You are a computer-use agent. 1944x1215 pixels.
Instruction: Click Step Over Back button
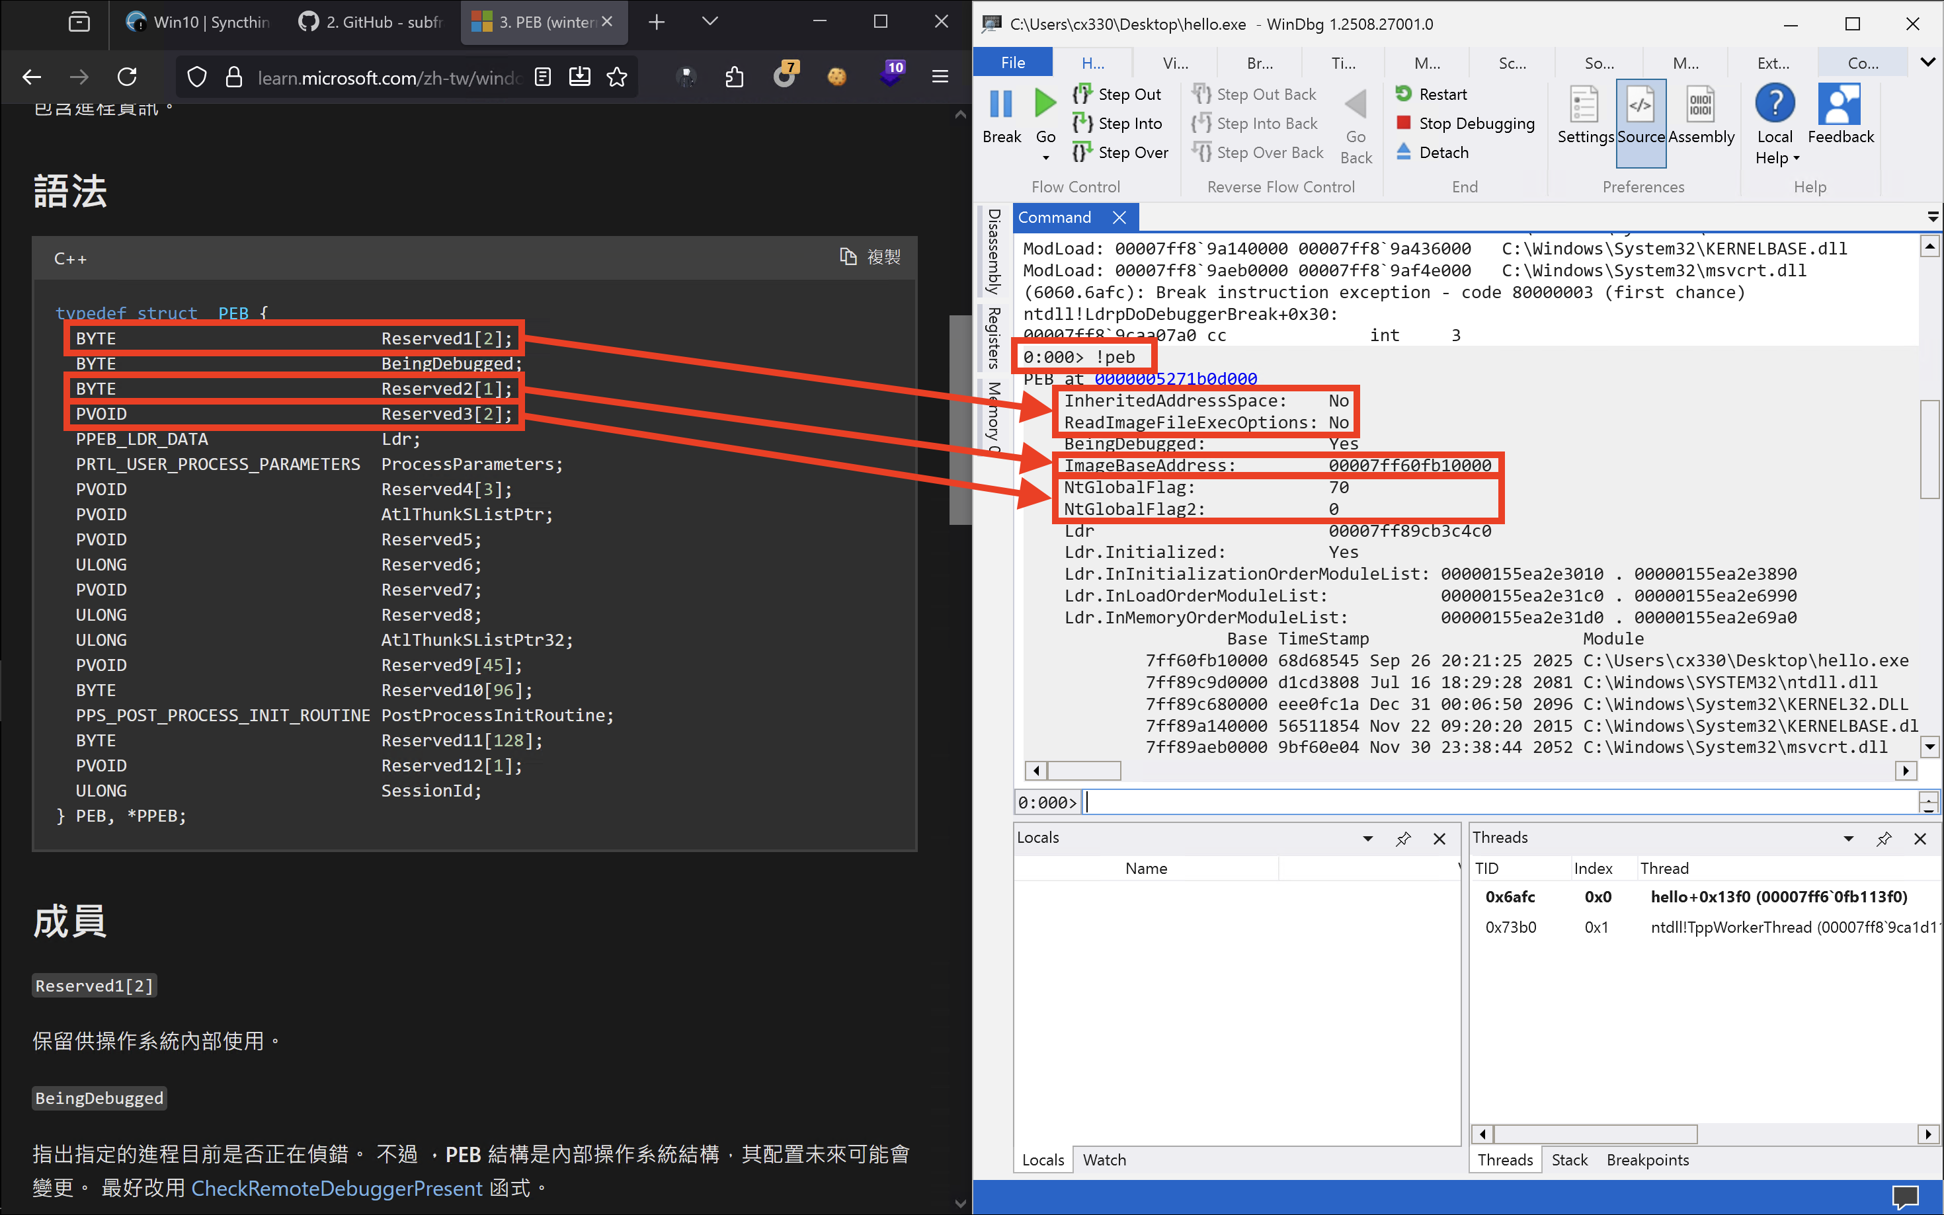tap(1258, 152)
